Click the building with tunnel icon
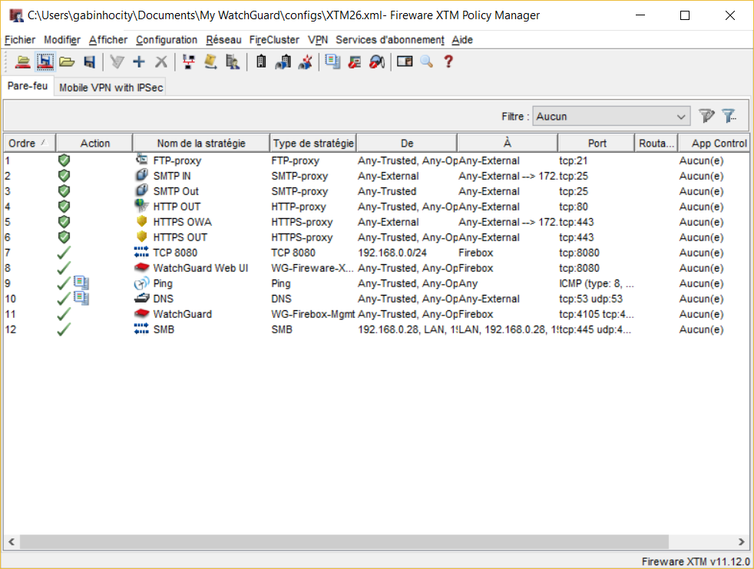Image resolution: width=754 pixels, height=569 pixels. tap(283, 61)
